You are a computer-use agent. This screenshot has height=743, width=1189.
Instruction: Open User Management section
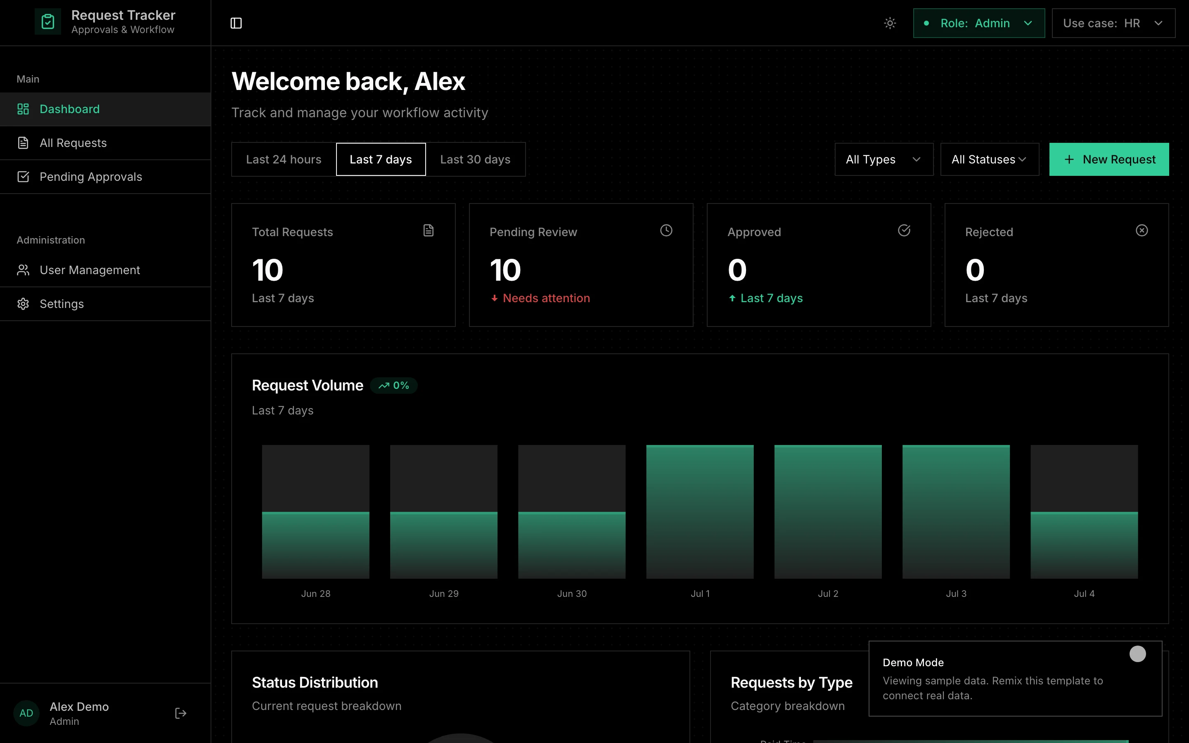(105, 270)
